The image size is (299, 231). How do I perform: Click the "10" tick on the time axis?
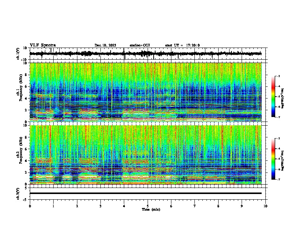265,206
